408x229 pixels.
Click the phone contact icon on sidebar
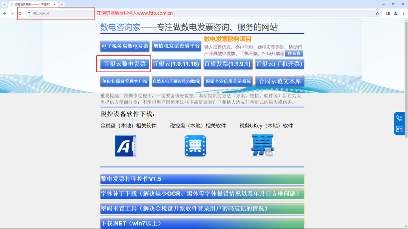pos(399,118)
